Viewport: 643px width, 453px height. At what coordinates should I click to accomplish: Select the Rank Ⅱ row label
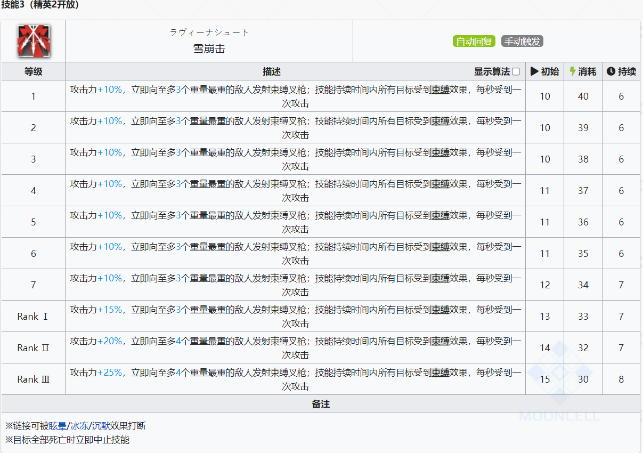[x=33, y=348]
